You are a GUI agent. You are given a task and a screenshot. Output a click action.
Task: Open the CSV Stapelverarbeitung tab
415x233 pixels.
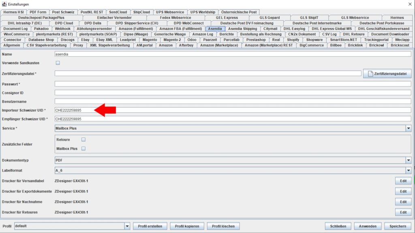click(x=47, y=45)
